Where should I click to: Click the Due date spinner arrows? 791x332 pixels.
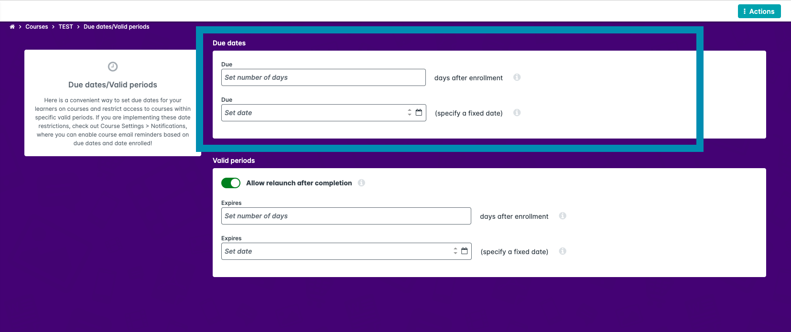[410, 113]
